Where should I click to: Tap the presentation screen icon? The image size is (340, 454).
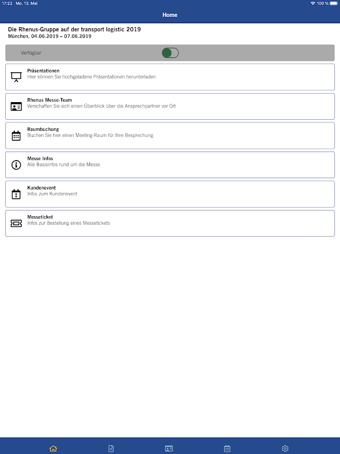(x=16, y=77)
